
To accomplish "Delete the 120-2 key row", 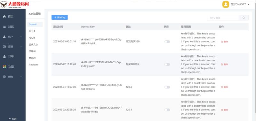I will 224,87.
